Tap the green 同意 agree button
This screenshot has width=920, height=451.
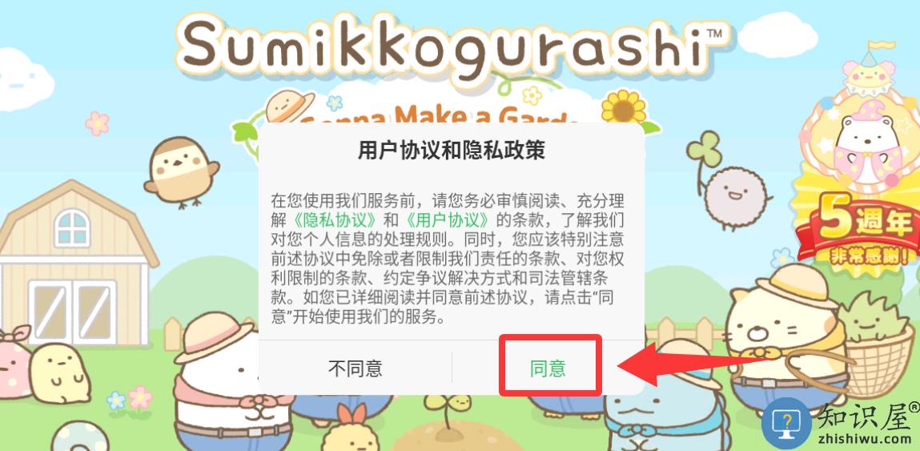coord(548,368)
